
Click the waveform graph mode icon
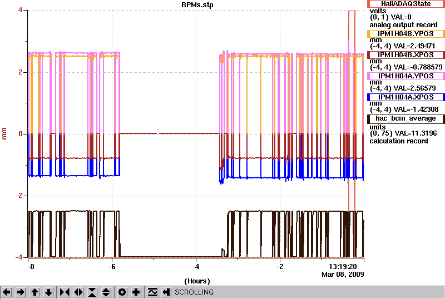coord(152,292)
